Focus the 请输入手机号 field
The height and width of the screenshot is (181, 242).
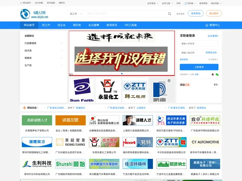pyautogui.click(x=199, y=44)
